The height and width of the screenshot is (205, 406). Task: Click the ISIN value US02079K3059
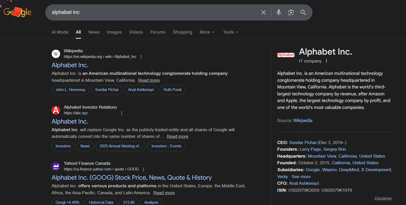[x=304, y=190]
